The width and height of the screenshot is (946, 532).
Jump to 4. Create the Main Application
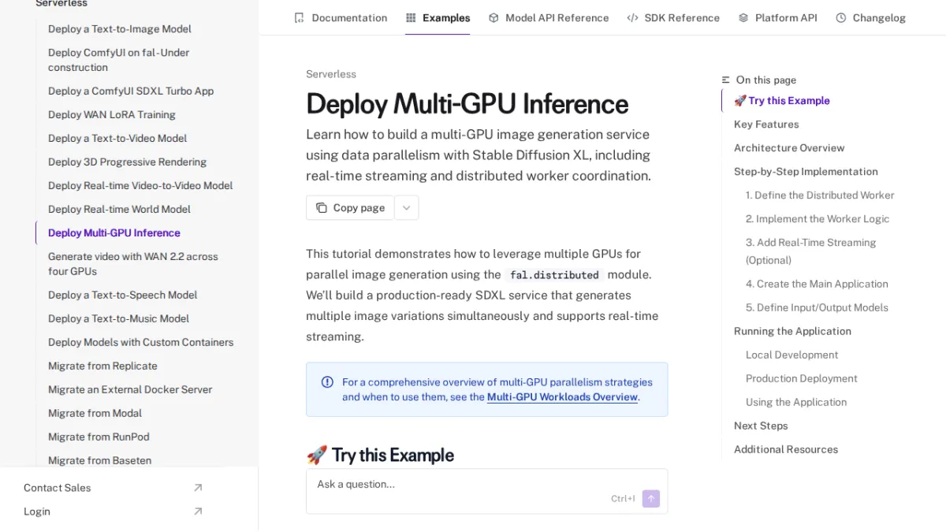pos(817,284)
